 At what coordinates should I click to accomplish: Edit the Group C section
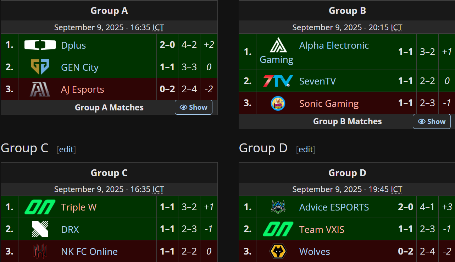(x=66, y=149)
